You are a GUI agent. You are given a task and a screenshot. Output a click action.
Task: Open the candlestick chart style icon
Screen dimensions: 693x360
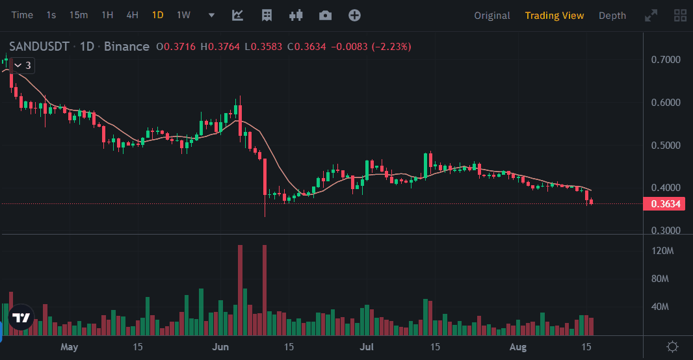[x=296, y=15]
